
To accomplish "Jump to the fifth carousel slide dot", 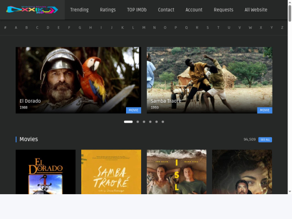I will pos(156,122).
